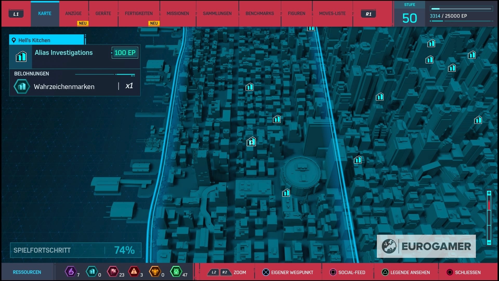Click the NEU badge under Fertigkeiten
This screenshot has height=281, width=499.
pos(154,23)
